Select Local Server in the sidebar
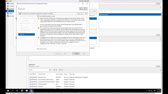 [x=10, y=6]
